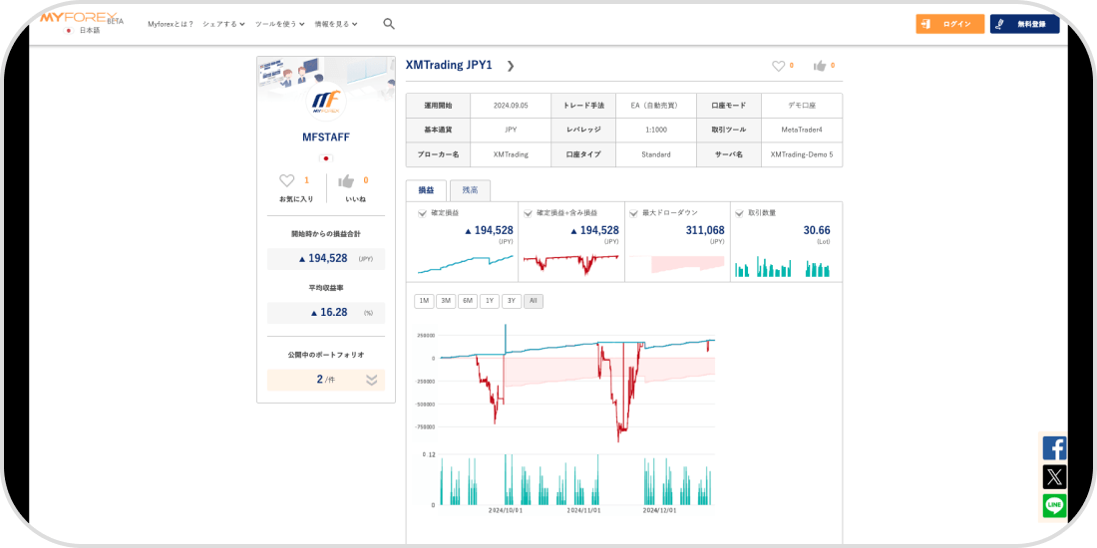Click the 30.66 Lot value
The width and height of the screenshot is (1097, 548).
point(817,230)
